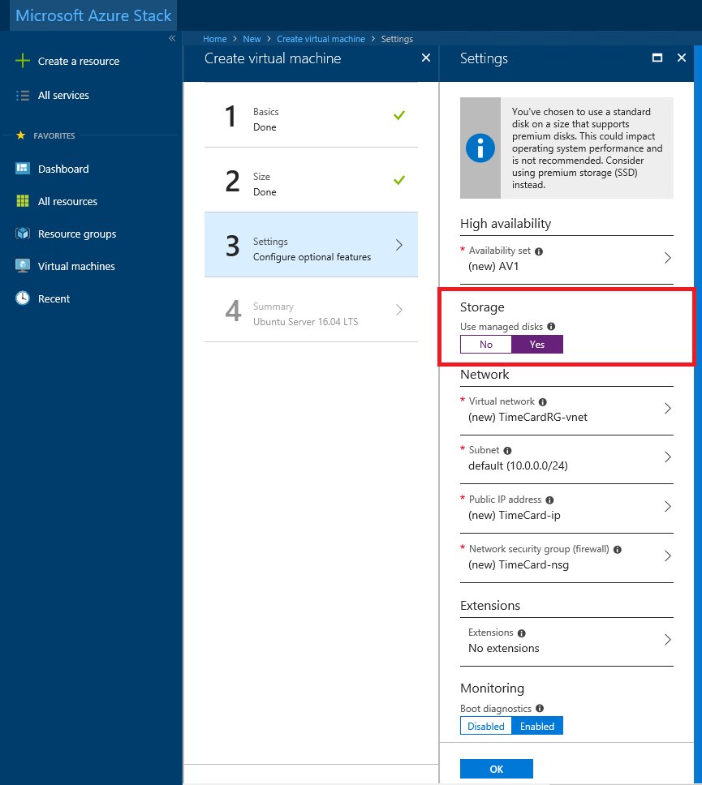The height and width of the screenshot is (785, 702).
Task: Collapse the left sidebar with double chevron
Action: (x=171, y=38)
